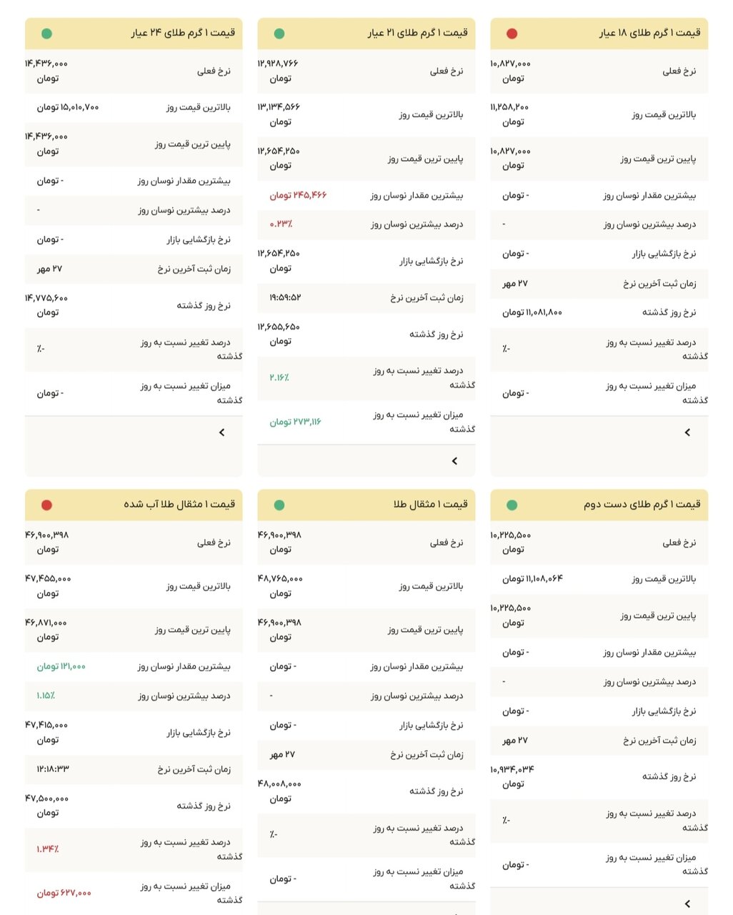733x915 pixels.
Task: Click the green status dot on the 24-karat gold card
Action: 46,32
